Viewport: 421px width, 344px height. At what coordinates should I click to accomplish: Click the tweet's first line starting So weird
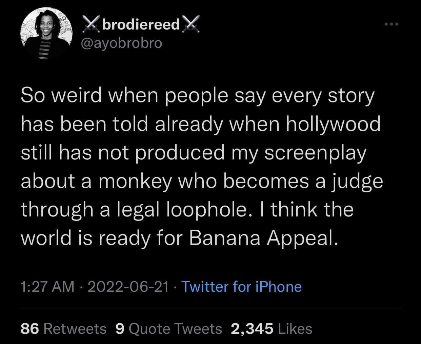(x=197, y=96)
